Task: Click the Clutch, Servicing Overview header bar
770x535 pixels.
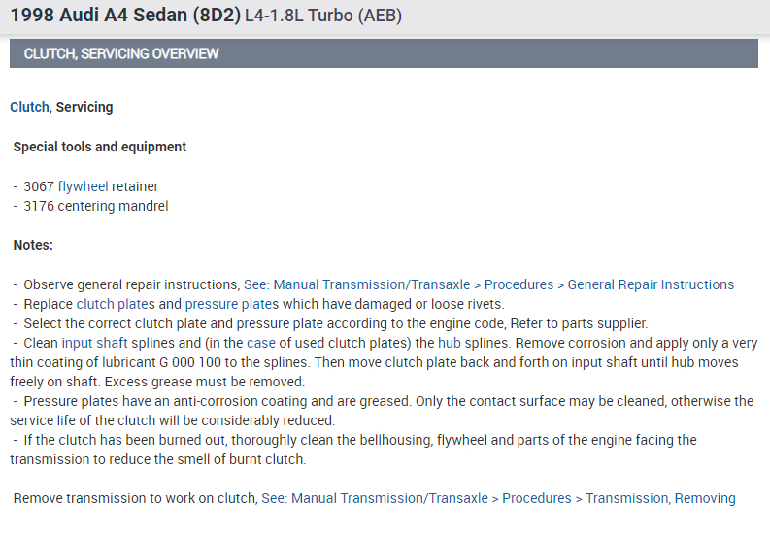Action: [384, 53]
